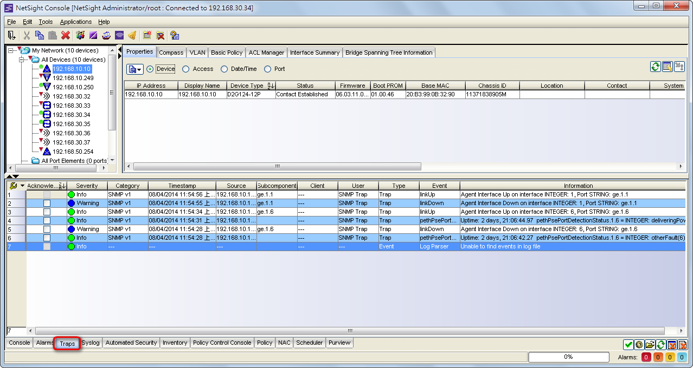Check the Acknowledge box for row 5
Image resolution: width=693 pixels, height=368 pixels.
click(47, 229)
